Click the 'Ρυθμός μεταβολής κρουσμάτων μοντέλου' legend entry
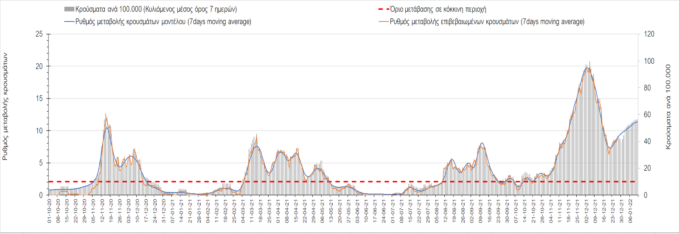679x234 pixels. coord(163,21)
